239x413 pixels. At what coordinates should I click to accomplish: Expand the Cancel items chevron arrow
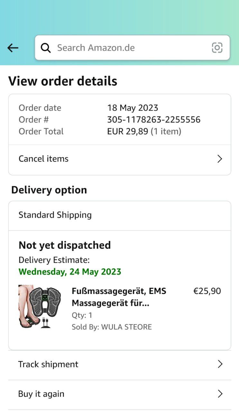point(220,159)
